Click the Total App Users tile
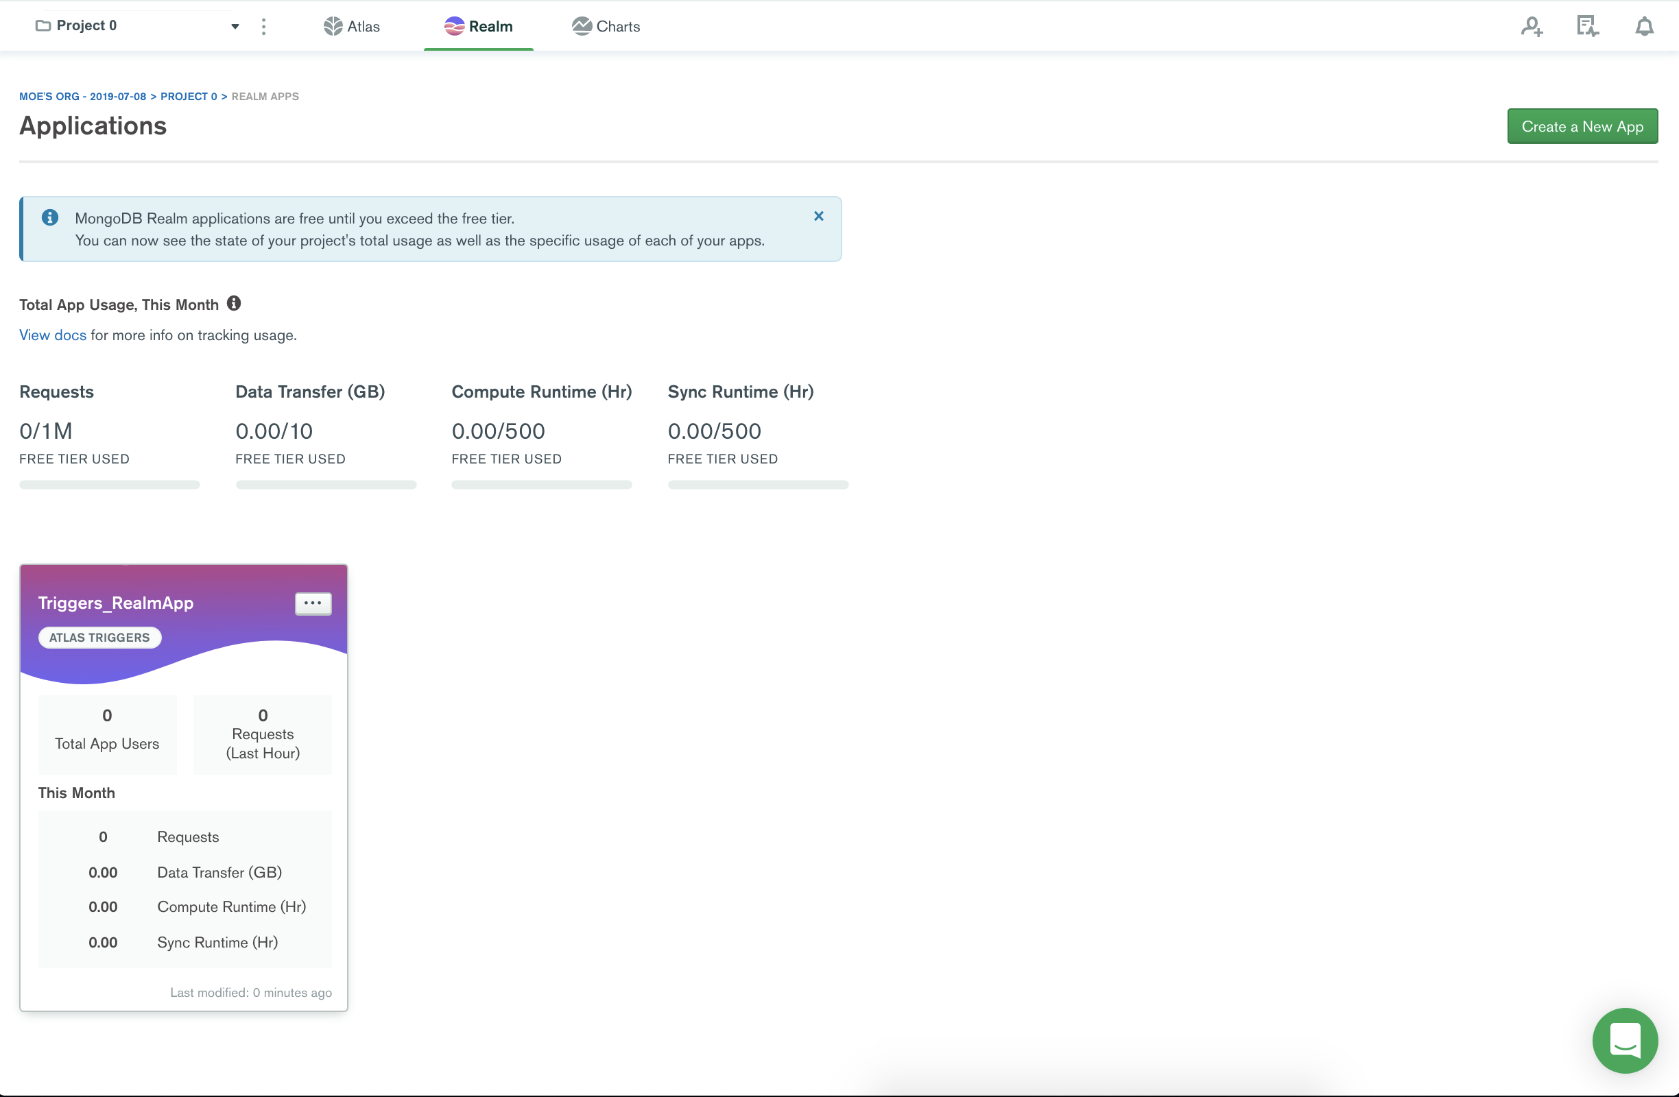This screenshot has height=1097, width=1679. coord(107,734)
